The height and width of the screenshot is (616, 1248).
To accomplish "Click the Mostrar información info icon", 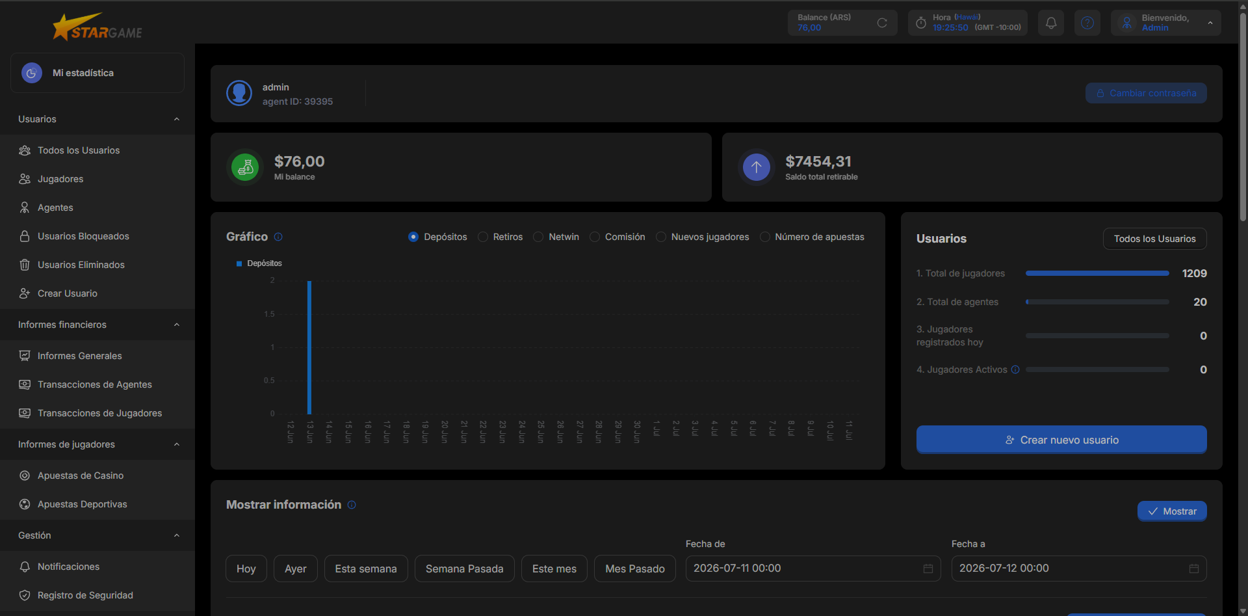I will [352, 505].
